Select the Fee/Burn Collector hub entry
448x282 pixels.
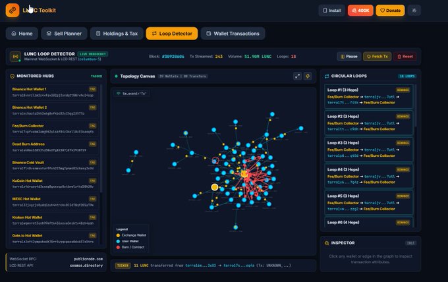[54, 129]
